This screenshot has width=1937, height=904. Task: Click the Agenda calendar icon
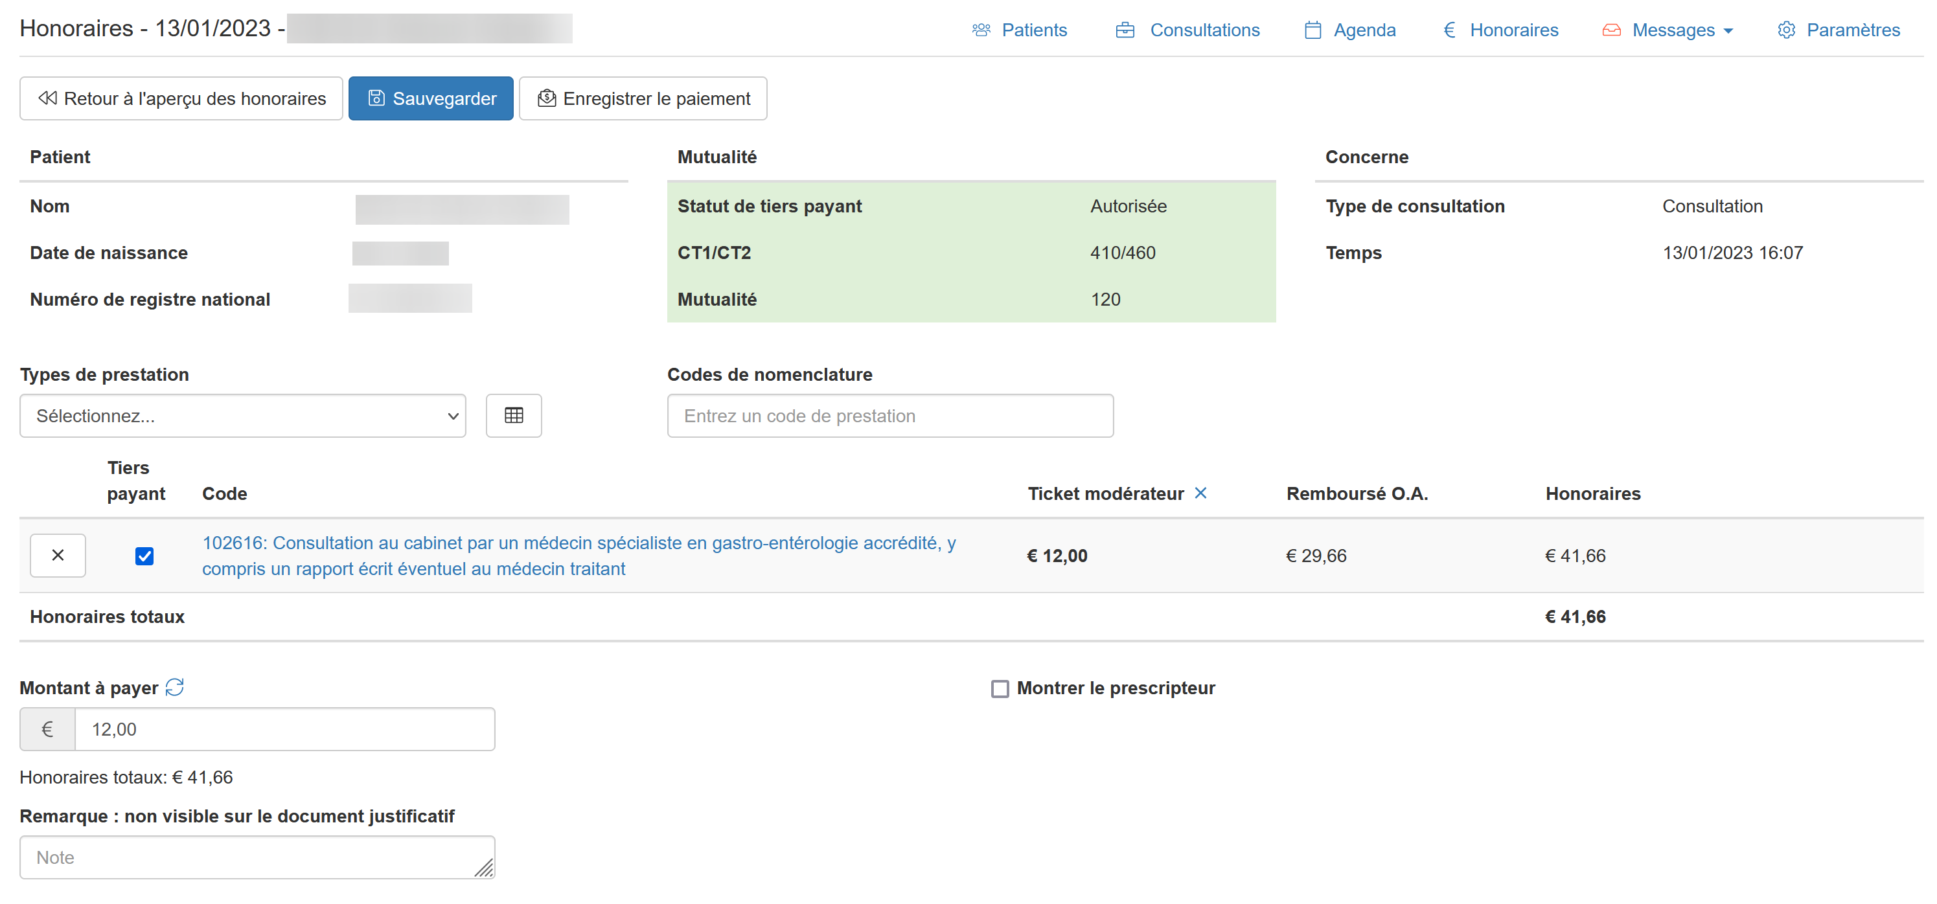(1312, 30)
